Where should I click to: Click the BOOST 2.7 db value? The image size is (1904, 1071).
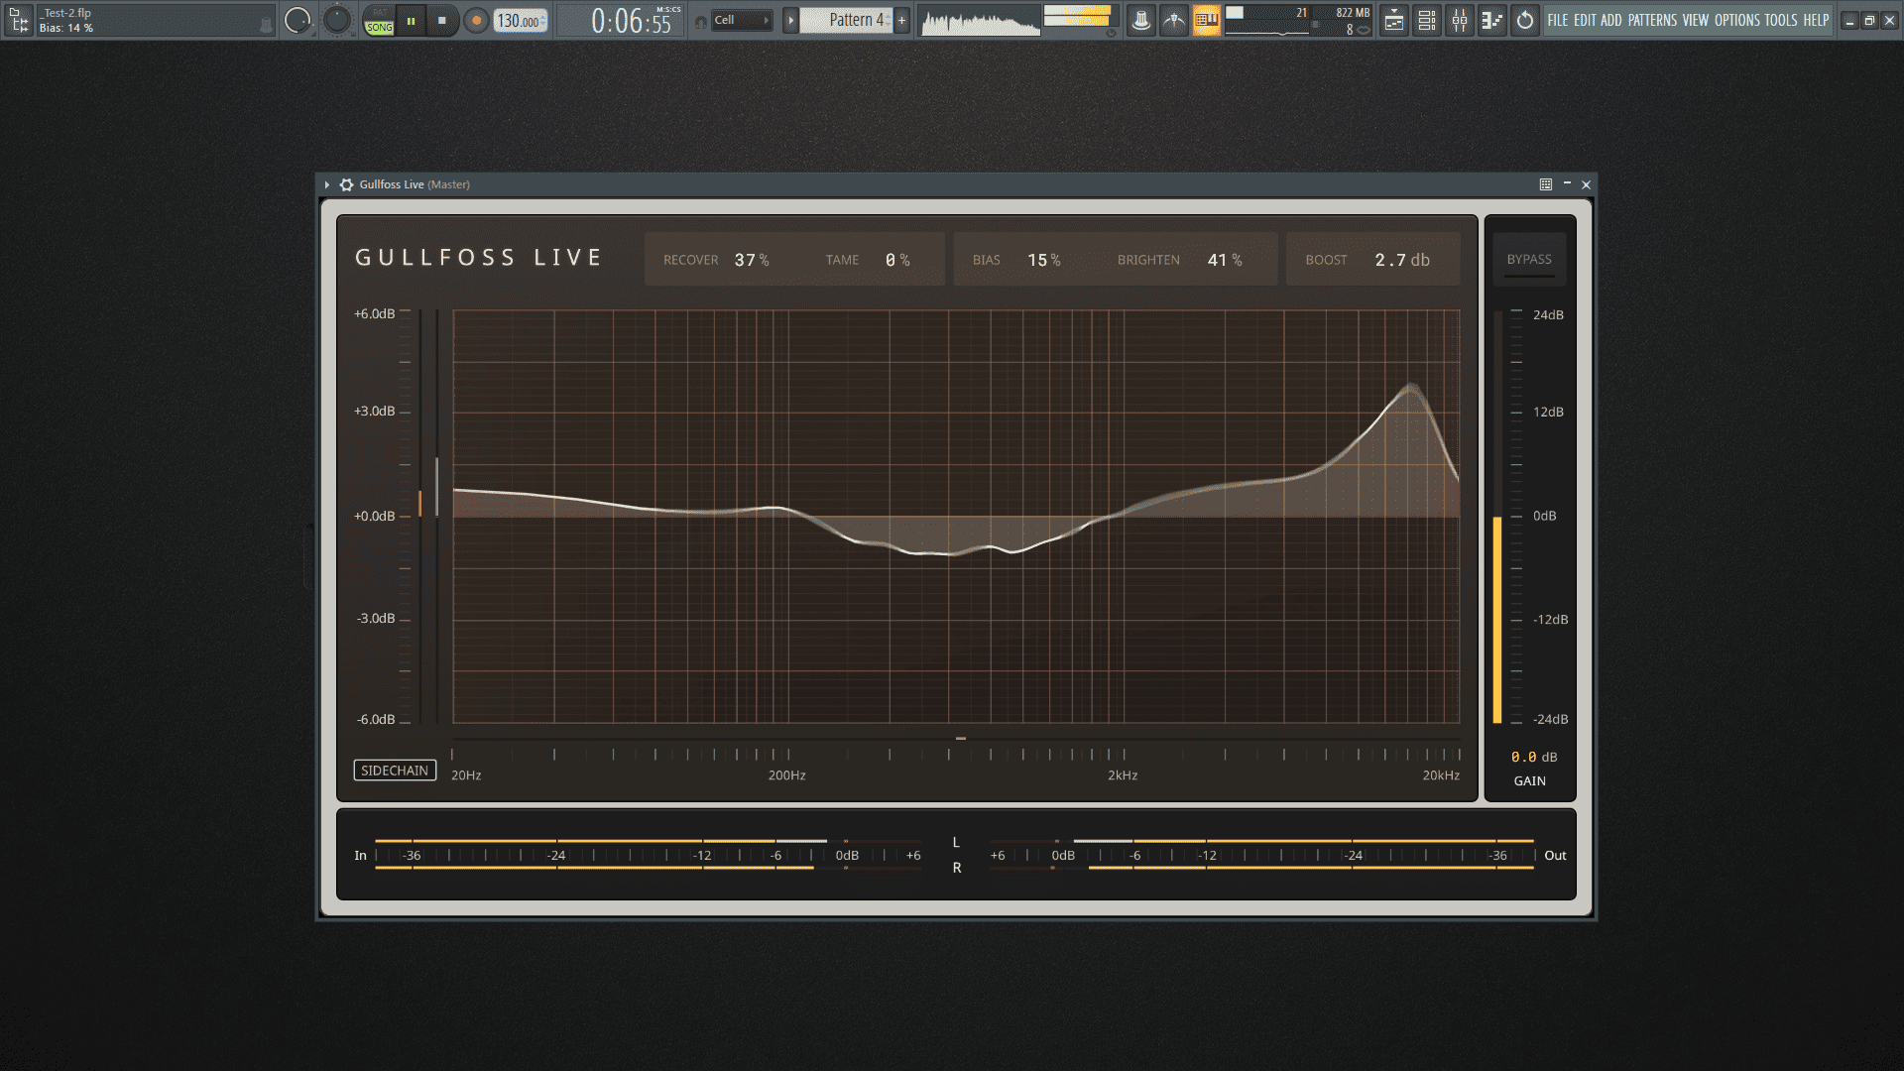[x=1402, y=260]
